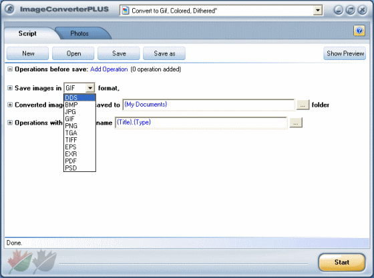This screenshot has width=374, height=278.
Task: Pick PSD from the format list
Action: [79, 168]
